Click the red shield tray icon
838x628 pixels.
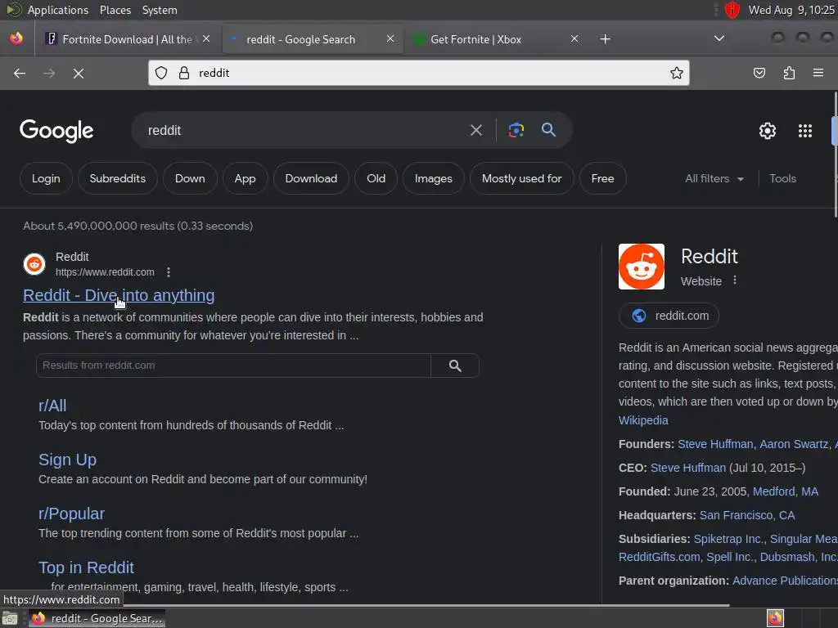(x=732, y=10)
